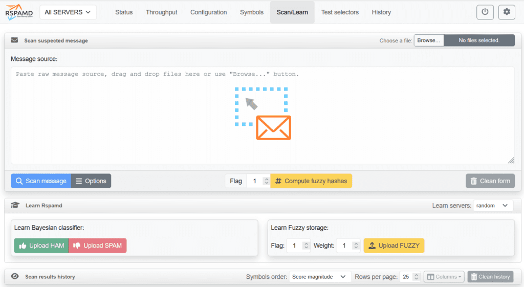Switch to the Throughput tab

click(161, 12)
